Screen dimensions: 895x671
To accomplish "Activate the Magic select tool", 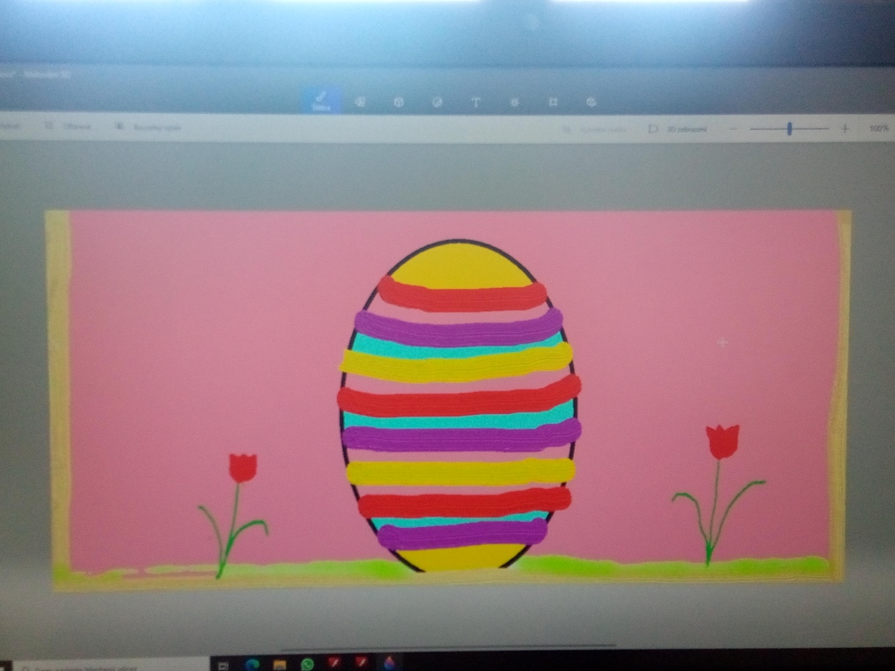I will click(x=149, y=127).
